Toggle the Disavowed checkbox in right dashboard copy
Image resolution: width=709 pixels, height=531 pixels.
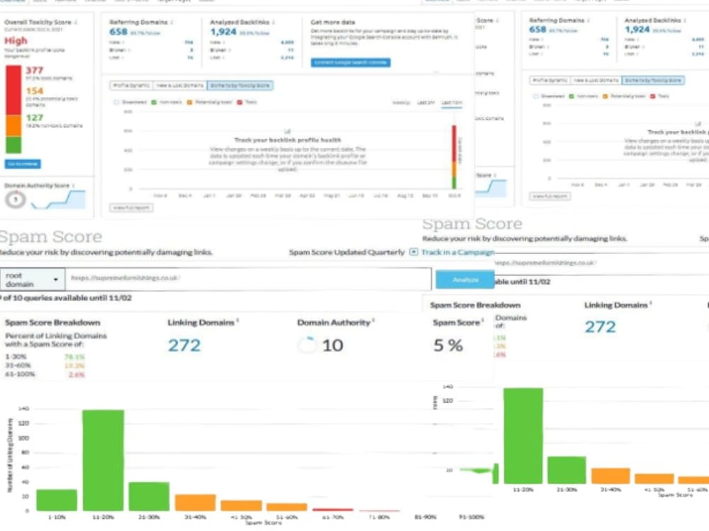(x=535, y=96)
